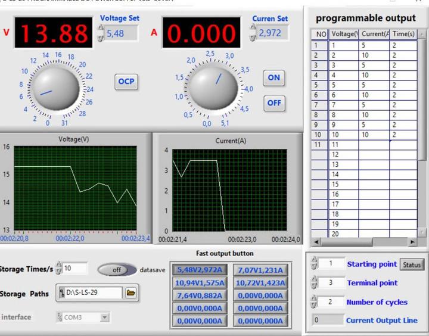Click the table horizontal scrollbar left arrow
Viewport: 429px width, 336px height.
click(x=316, y=242)
